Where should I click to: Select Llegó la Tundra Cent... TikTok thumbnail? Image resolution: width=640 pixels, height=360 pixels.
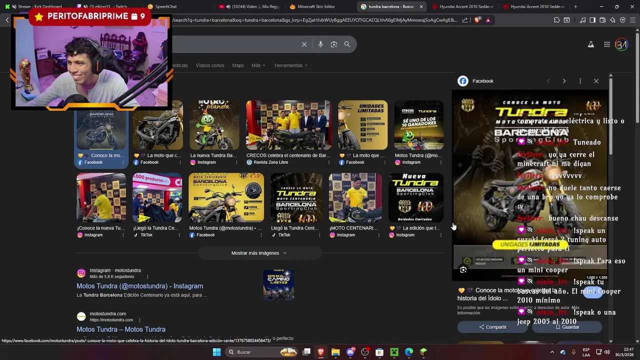pos(296,197)
